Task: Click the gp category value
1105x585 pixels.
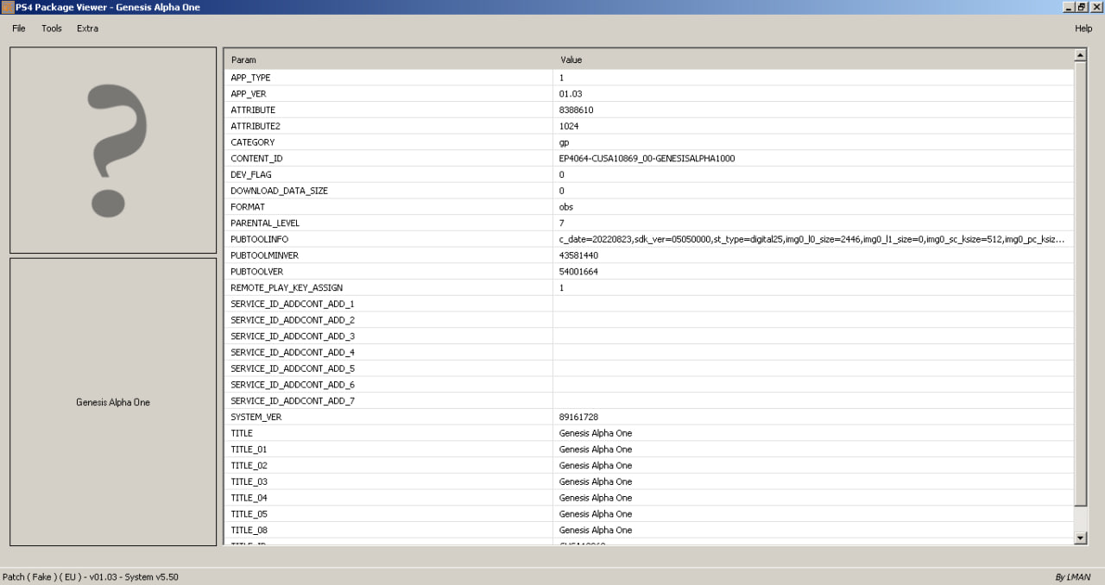Action: [564, 142]
